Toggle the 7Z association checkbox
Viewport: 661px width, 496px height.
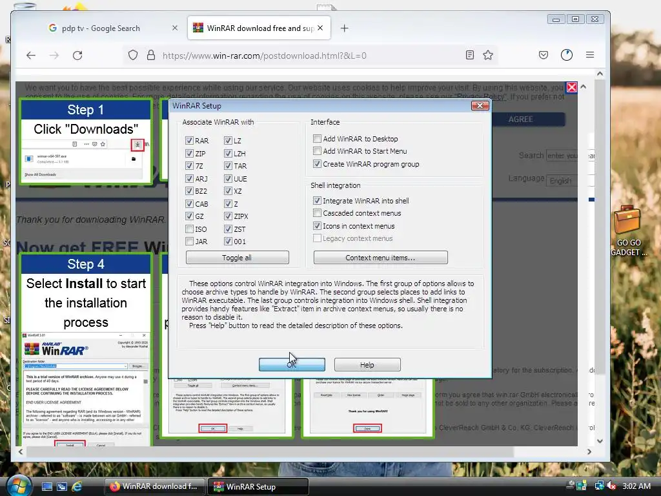(189, 166)
